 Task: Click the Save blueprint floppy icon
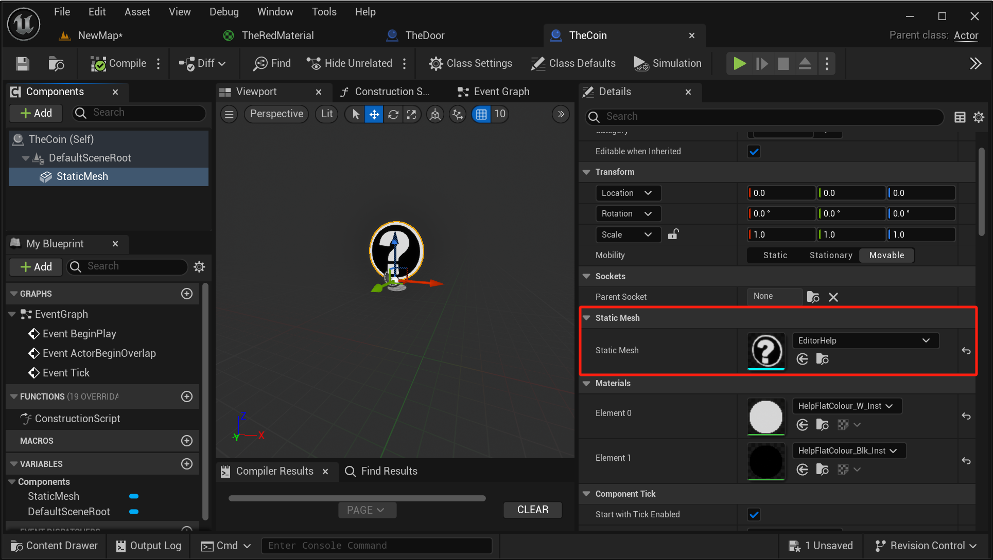point(22,64)
